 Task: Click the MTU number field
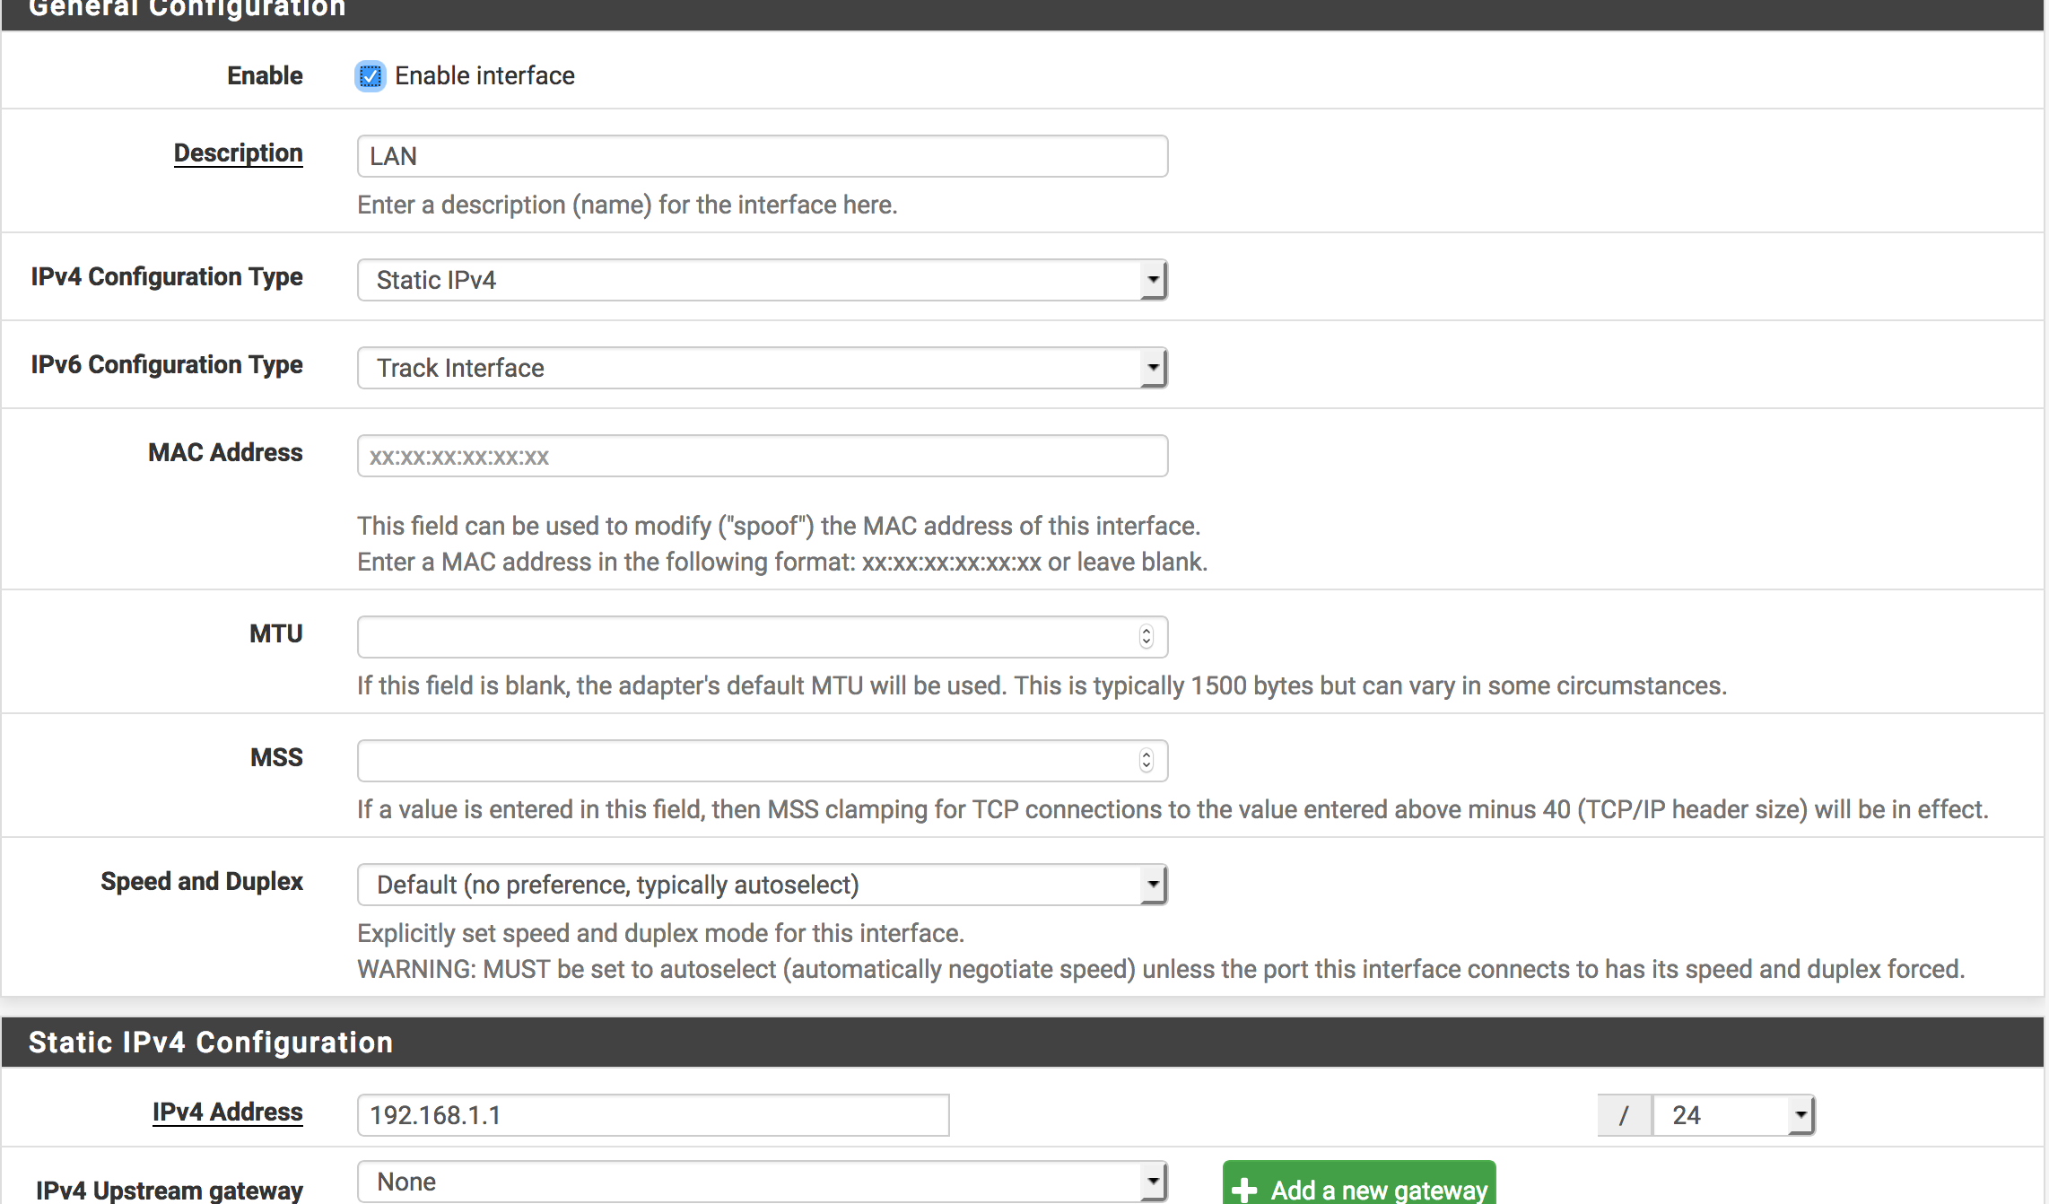[745, 636]
